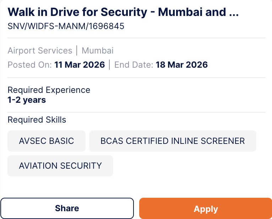Click the BCAS CERTIFIED INLINE SCREENER tag
This screenshot has height=219, width=272.
173,141
